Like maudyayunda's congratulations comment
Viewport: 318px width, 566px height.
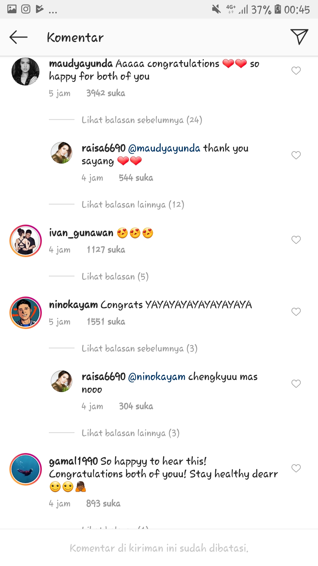coord(296,71)
